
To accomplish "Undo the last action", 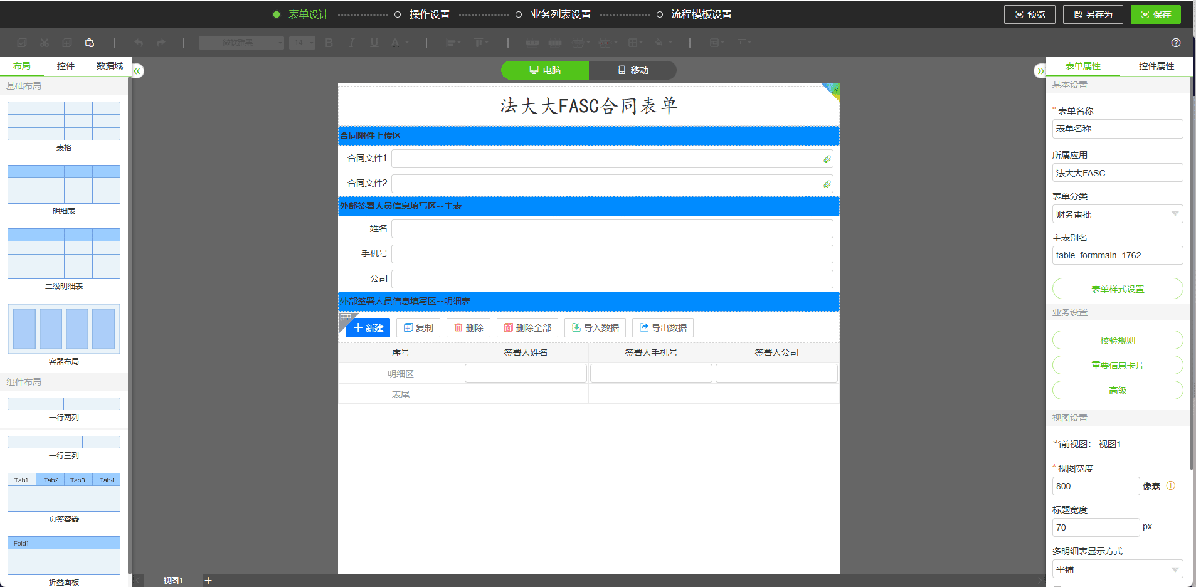I will 139,43.
